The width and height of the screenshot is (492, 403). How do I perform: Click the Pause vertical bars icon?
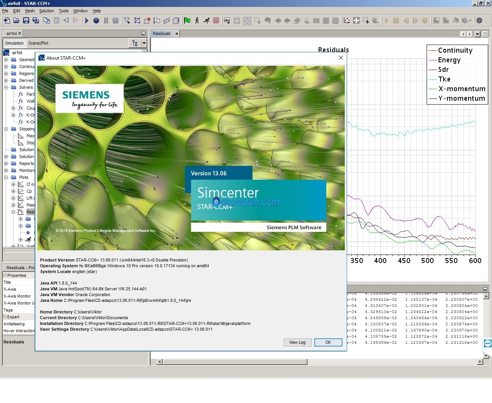[x=106, y=20]
